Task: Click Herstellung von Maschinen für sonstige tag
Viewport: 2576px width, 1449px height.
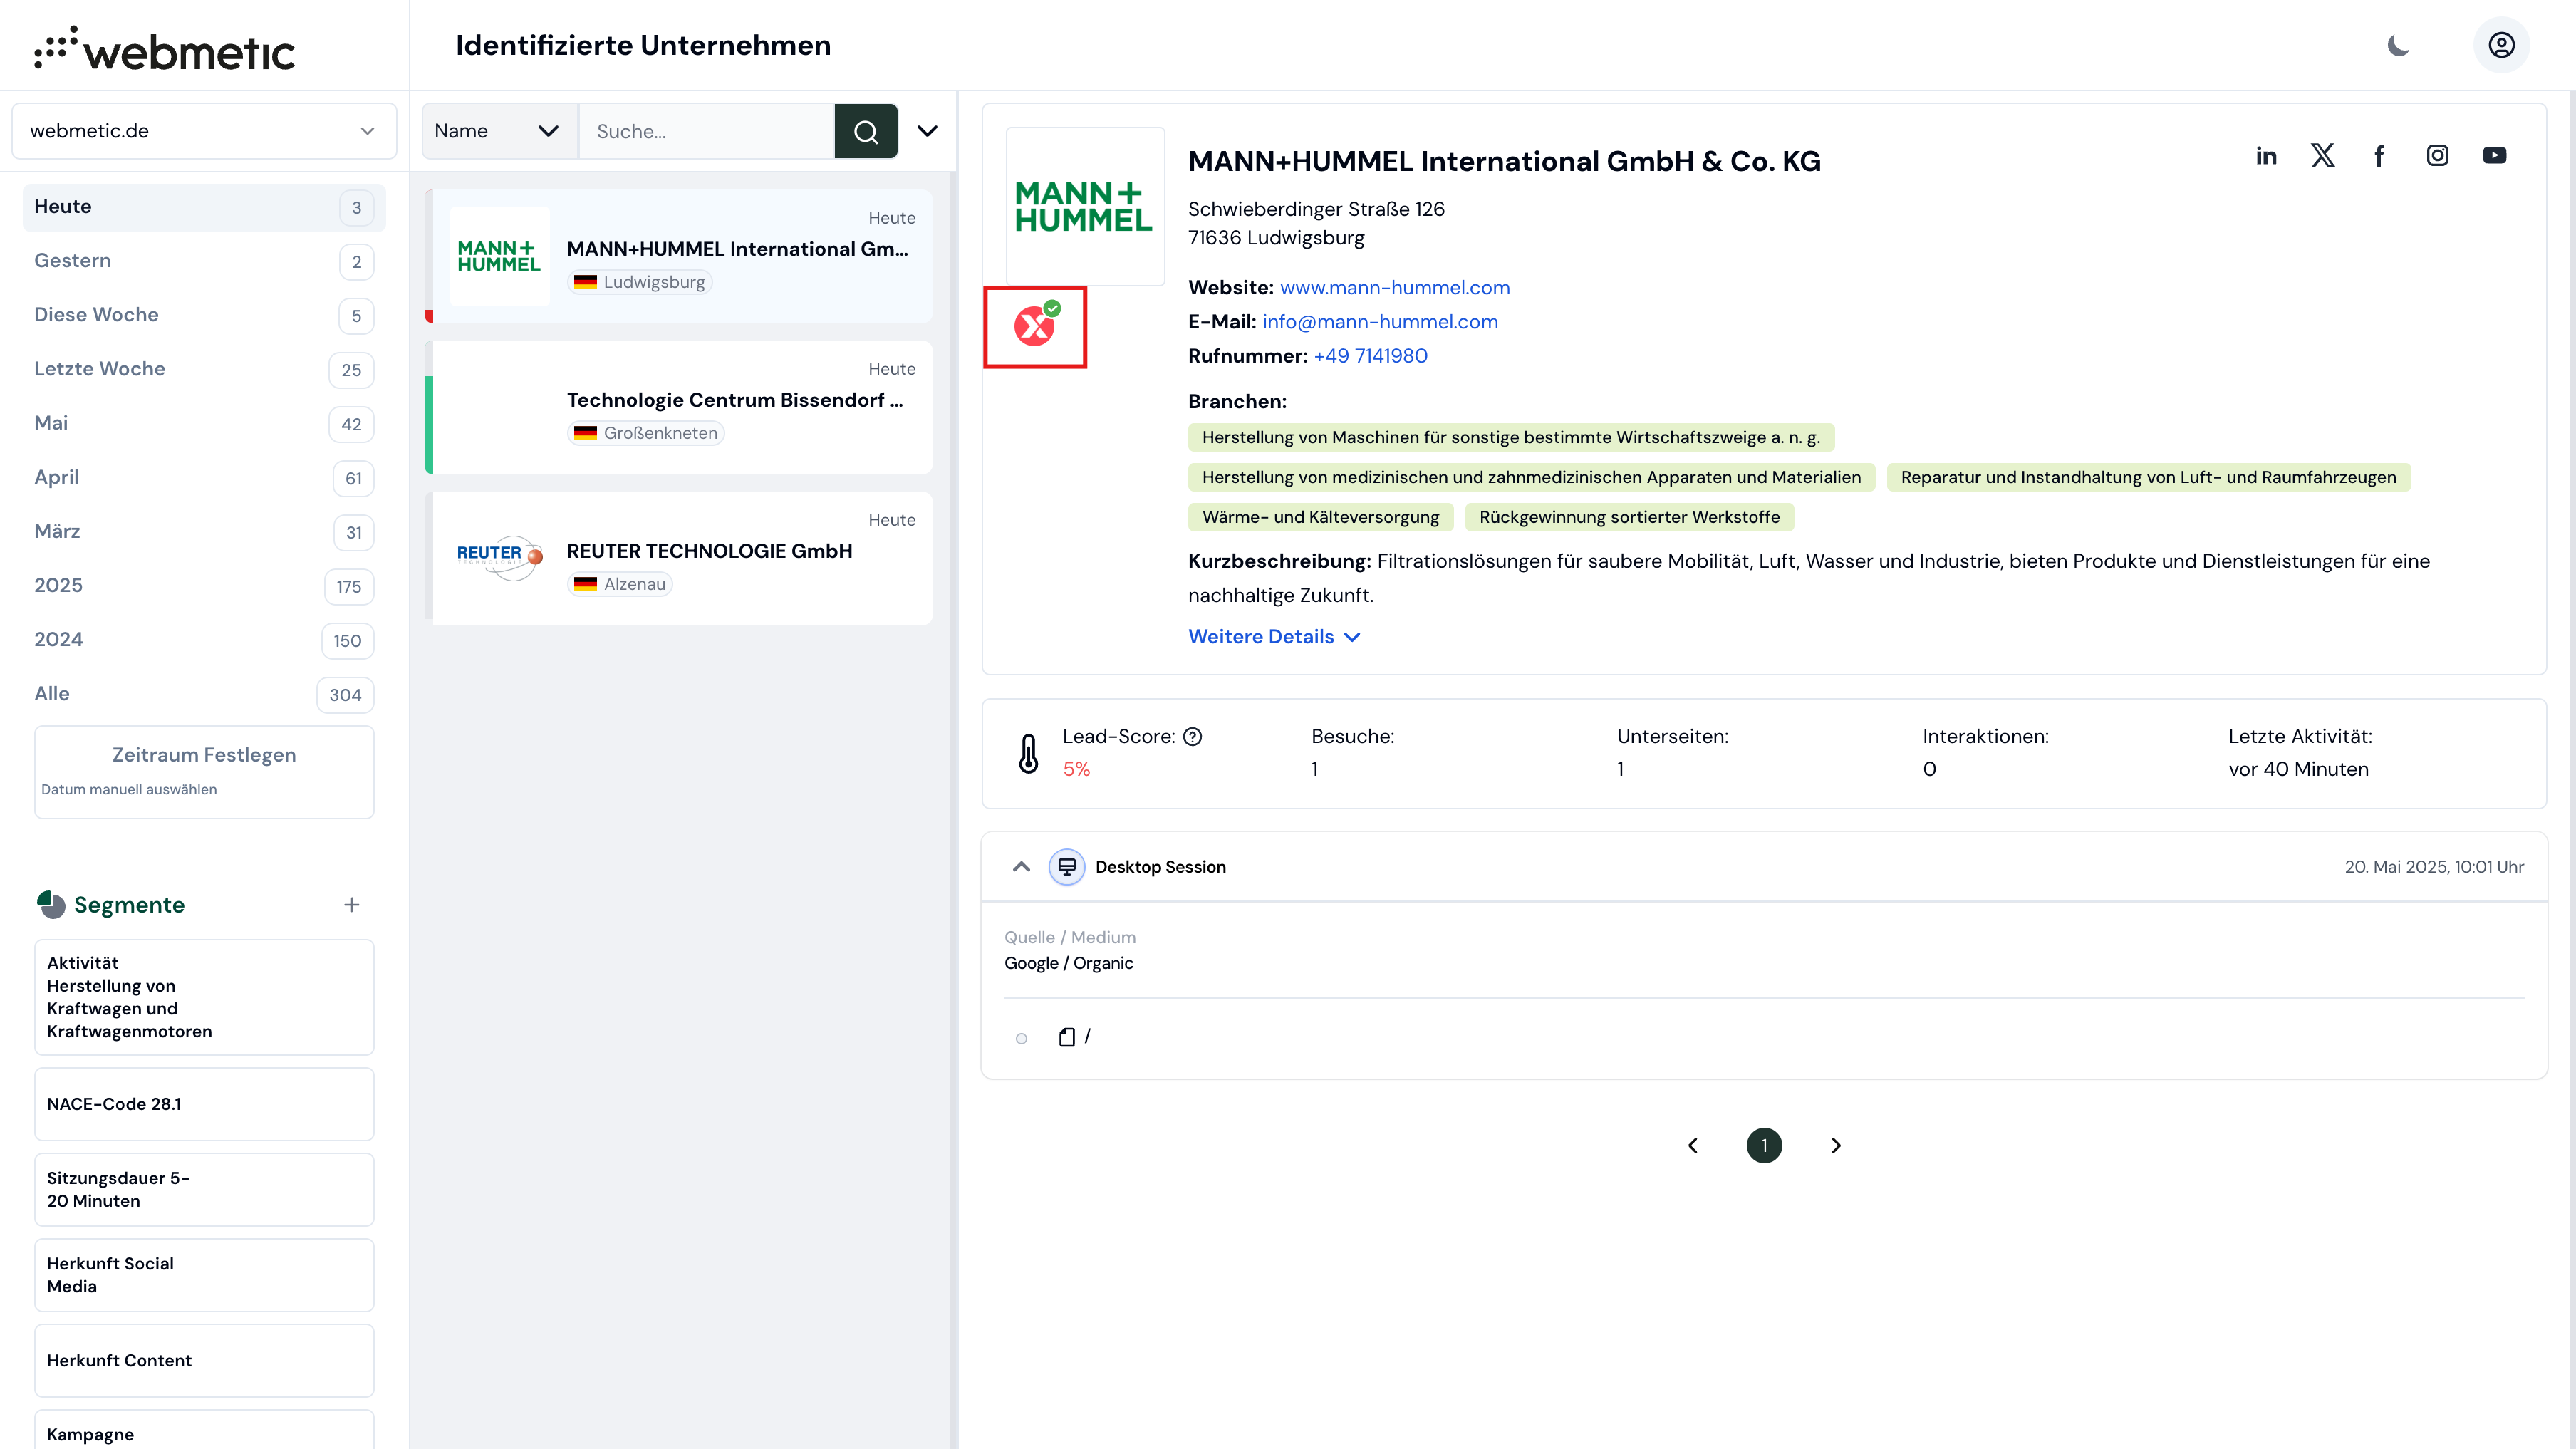Action: (1511, 437)
